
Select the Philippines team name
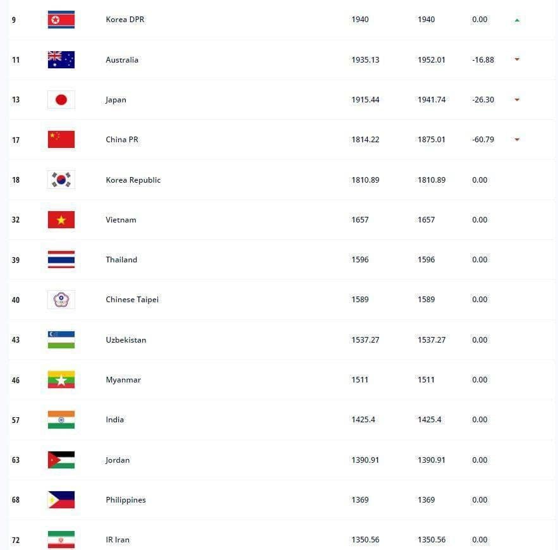tap(126, 500)
